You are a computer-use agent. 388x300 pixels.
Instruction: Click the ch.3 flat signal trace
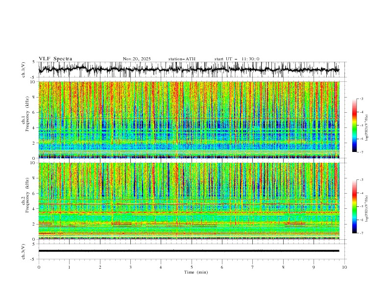pyautogui.click(x=189, y=251)
